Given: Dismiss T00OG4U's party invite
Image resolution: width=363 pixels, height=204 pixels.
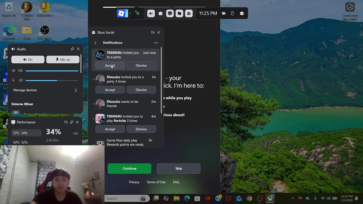Looking at the screenshot, I should coord(141,65).
